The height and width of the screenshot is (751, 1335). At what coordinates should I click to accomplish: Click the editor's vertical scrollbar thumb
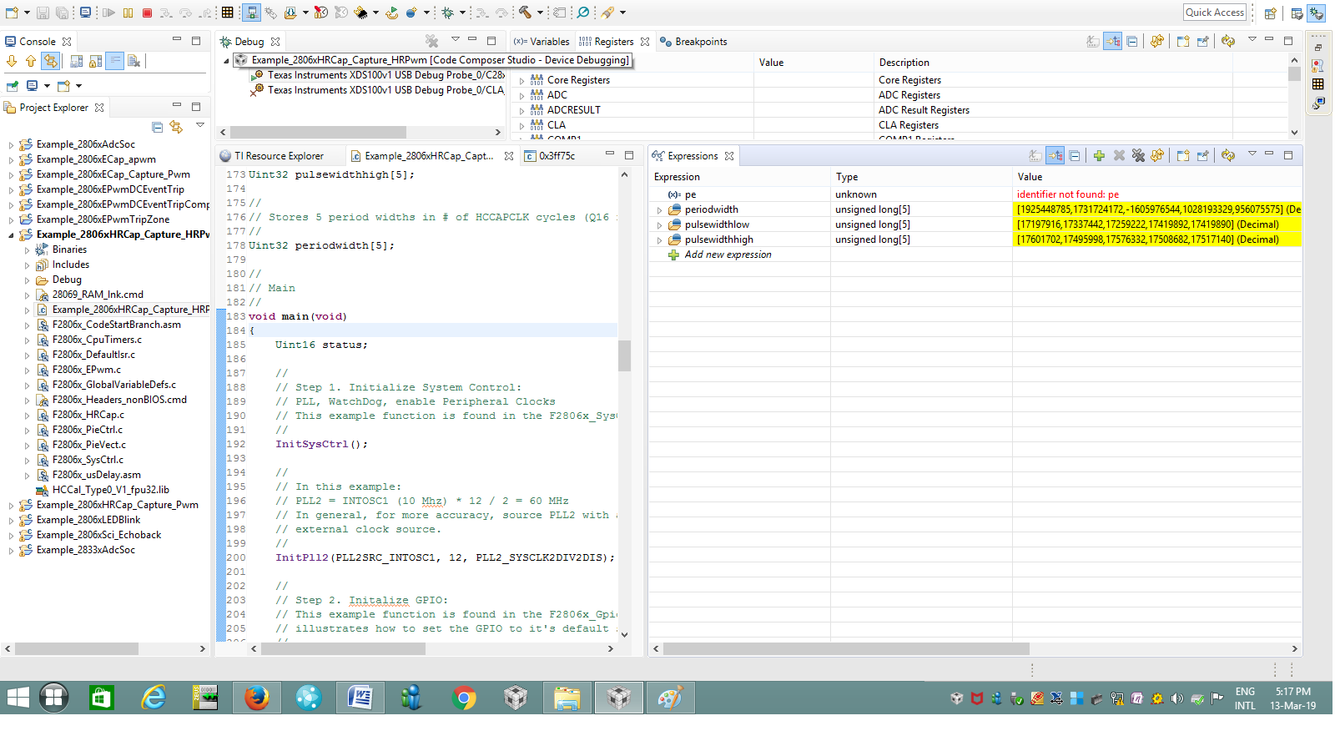(623, 355)
